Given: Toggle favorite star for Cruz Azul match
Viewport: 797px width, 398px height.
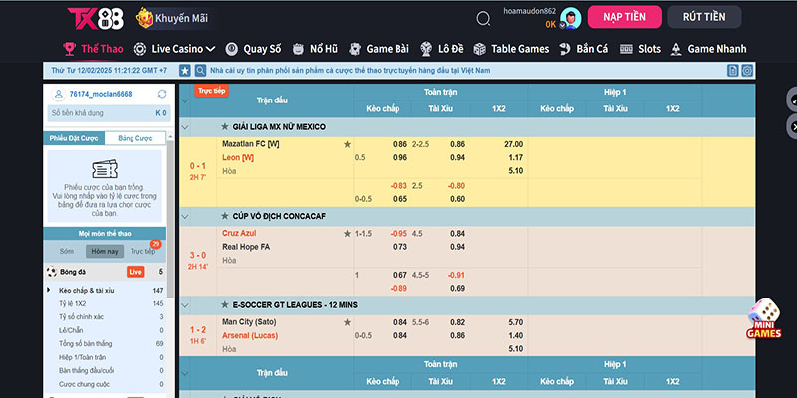Looking at the screenshot, I should (x=347, y=233).
